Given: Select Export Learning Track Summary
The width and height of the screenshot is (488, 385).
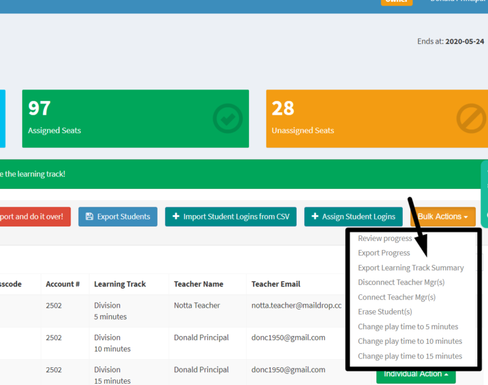Looking at the screenshot, I should click(410, 268).
